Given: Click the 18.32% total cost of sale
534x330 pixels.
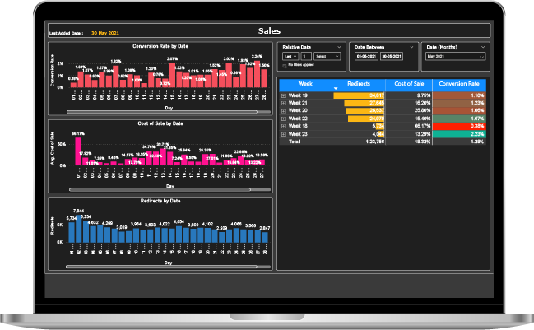Looking at the screenshot, I should coord(422,142).
